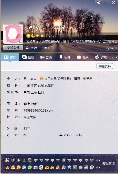Screen dimensions: 118x174
Task: Open 图标管理 link
Action: point(109,163)
